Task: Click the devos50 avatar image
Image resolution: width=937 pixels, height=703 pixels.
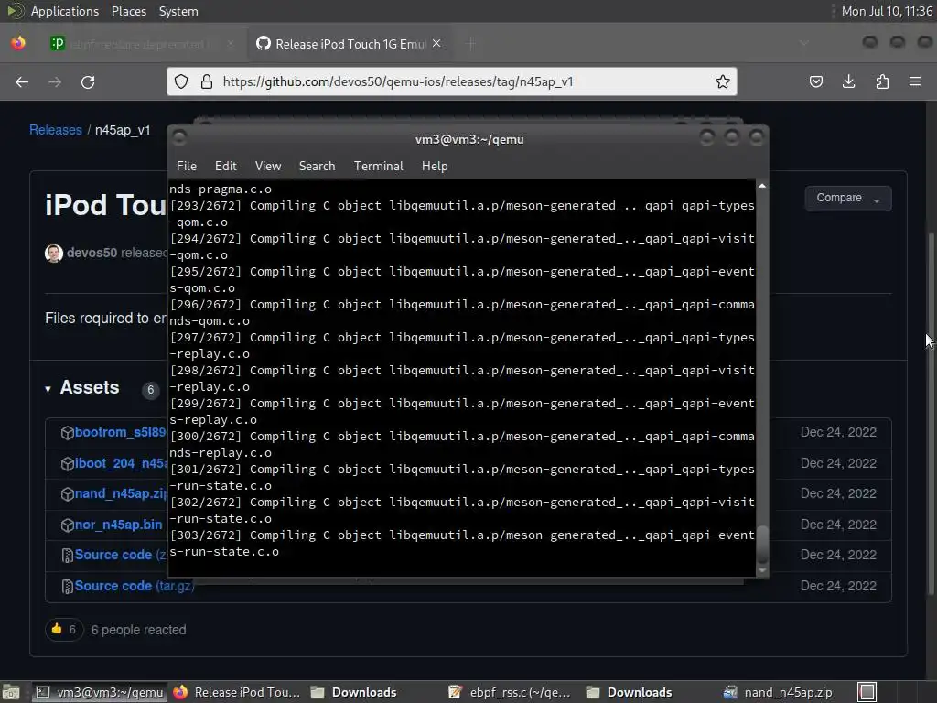Action: [x=54, y=253]
